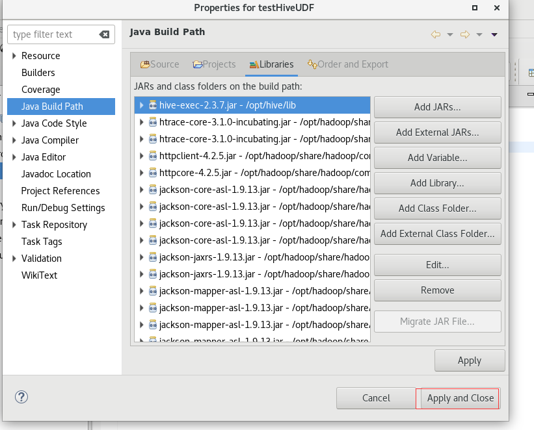Expand the Task Repository node
The image size is (534, 430).
point(14,225)
